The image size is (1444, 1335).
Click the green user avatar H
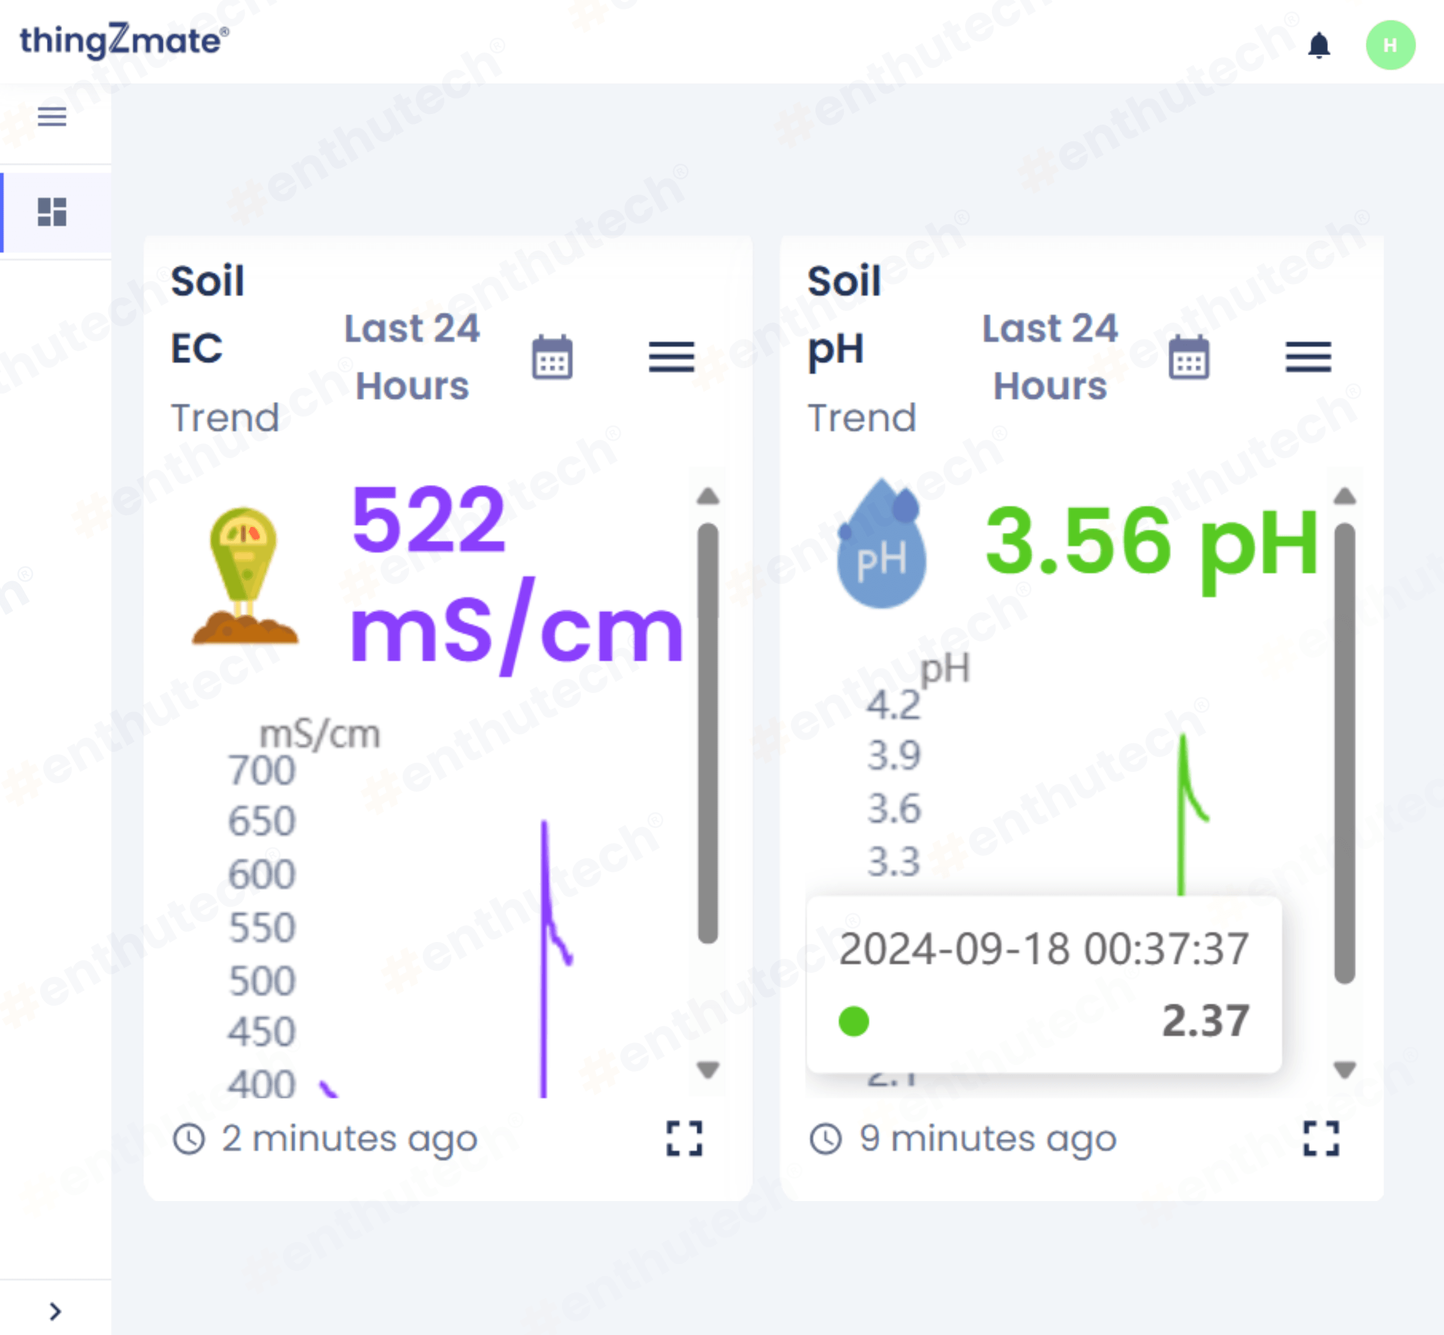pos(1389,46)
